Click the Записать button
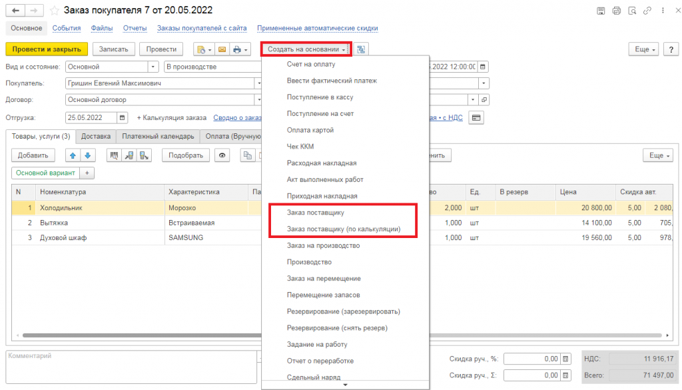This screenshot has height=390, width=682. [x=113, y=49]
